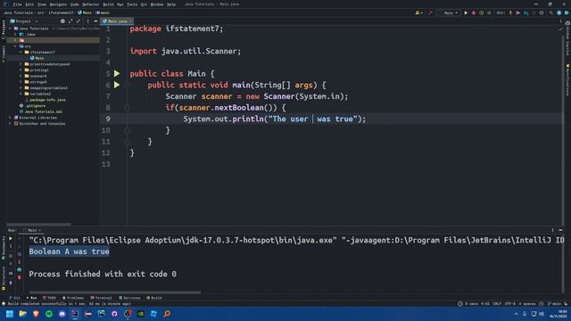Select the Main class in the project tree
The width and height of the screenshot is (571, 321).
point(37,58)
